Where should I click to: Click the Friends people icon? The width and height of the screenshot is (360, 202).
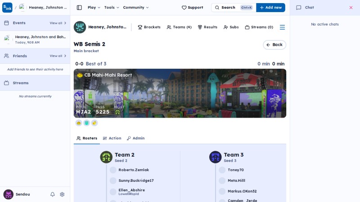tap(6, 56)
